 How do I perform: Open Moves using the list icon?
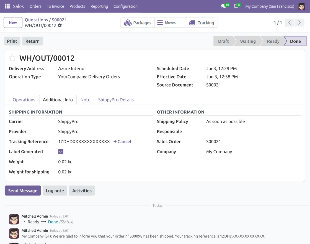click(x=160, y=22)
